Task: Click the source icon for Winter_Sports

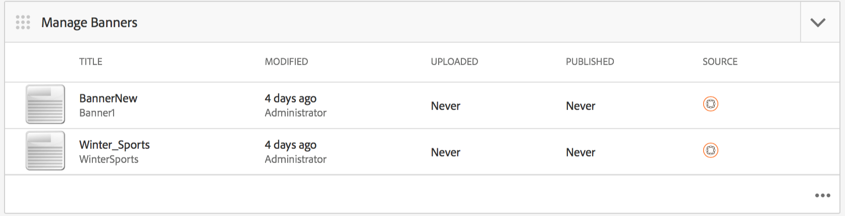Action: pyautogui.click(x=711, y=150)
